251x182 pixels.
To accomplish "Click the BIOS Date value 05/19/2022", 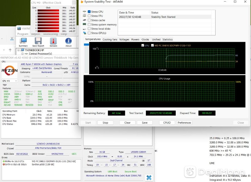I will pyautogui.click(x=22, y=154).
